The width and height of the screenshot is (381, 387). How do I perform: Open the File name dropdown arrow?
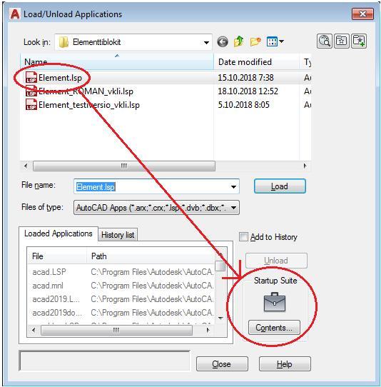click(233, 187)
